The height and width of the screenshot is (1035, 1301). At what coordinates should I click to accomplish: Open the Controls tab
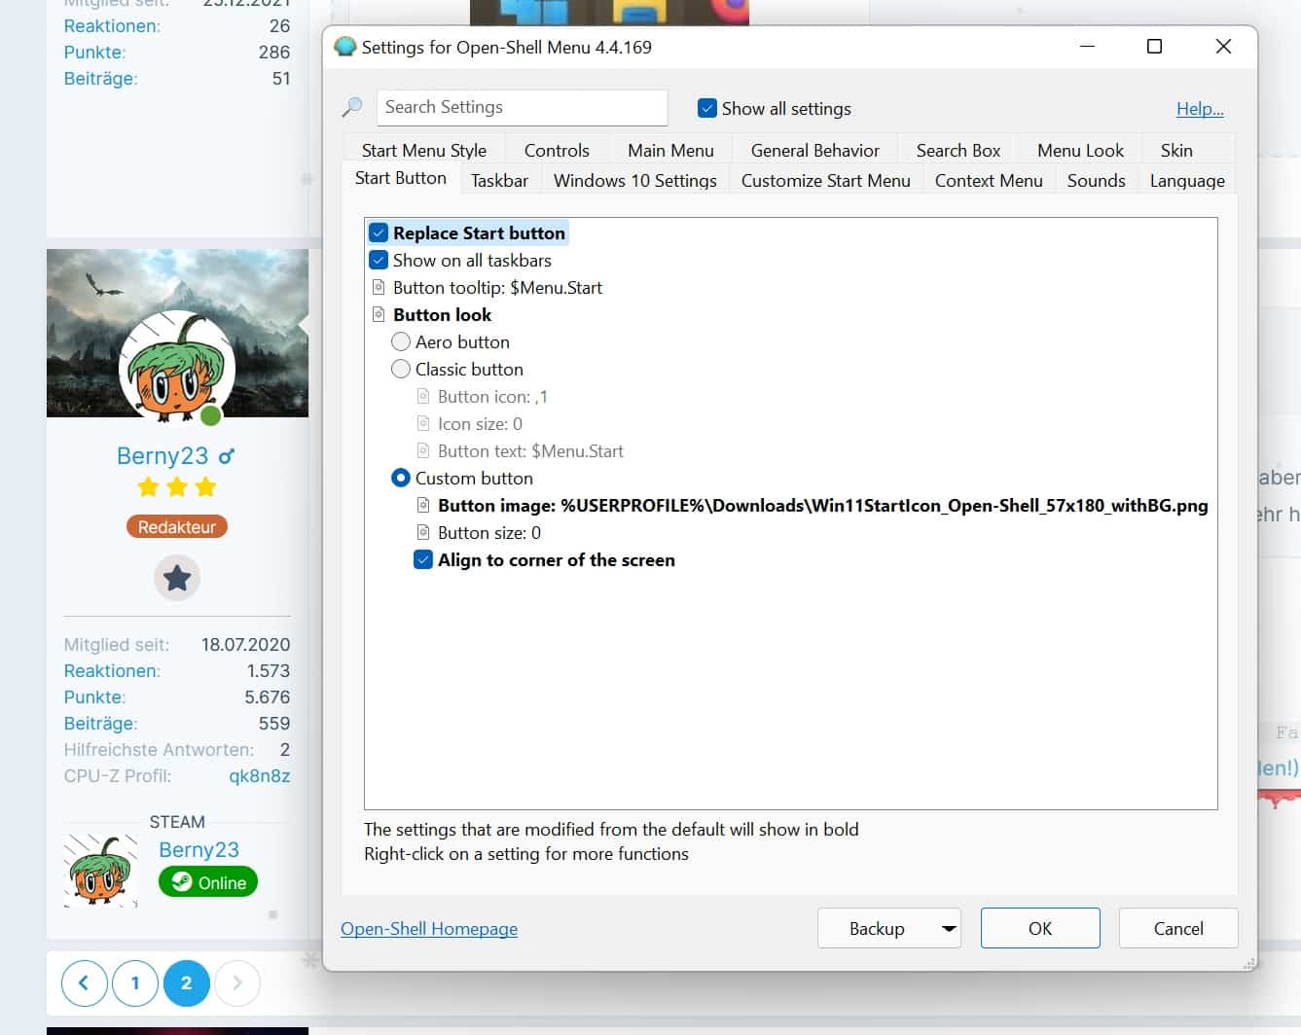pos(557,150)
